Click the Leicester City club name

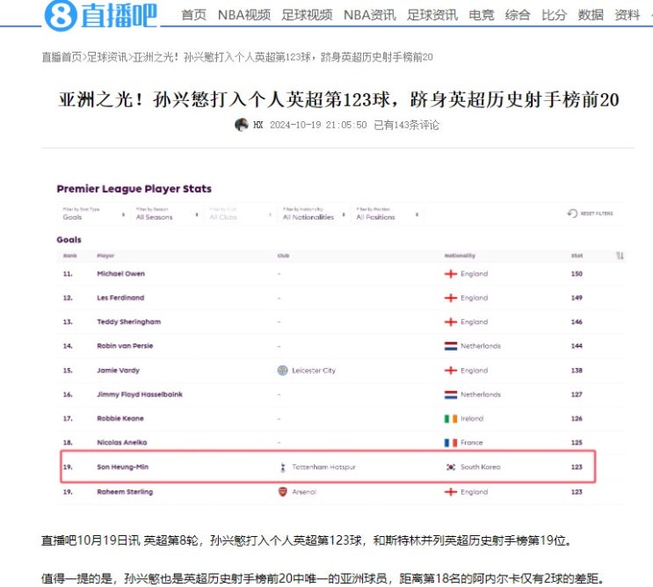(314, 371)
